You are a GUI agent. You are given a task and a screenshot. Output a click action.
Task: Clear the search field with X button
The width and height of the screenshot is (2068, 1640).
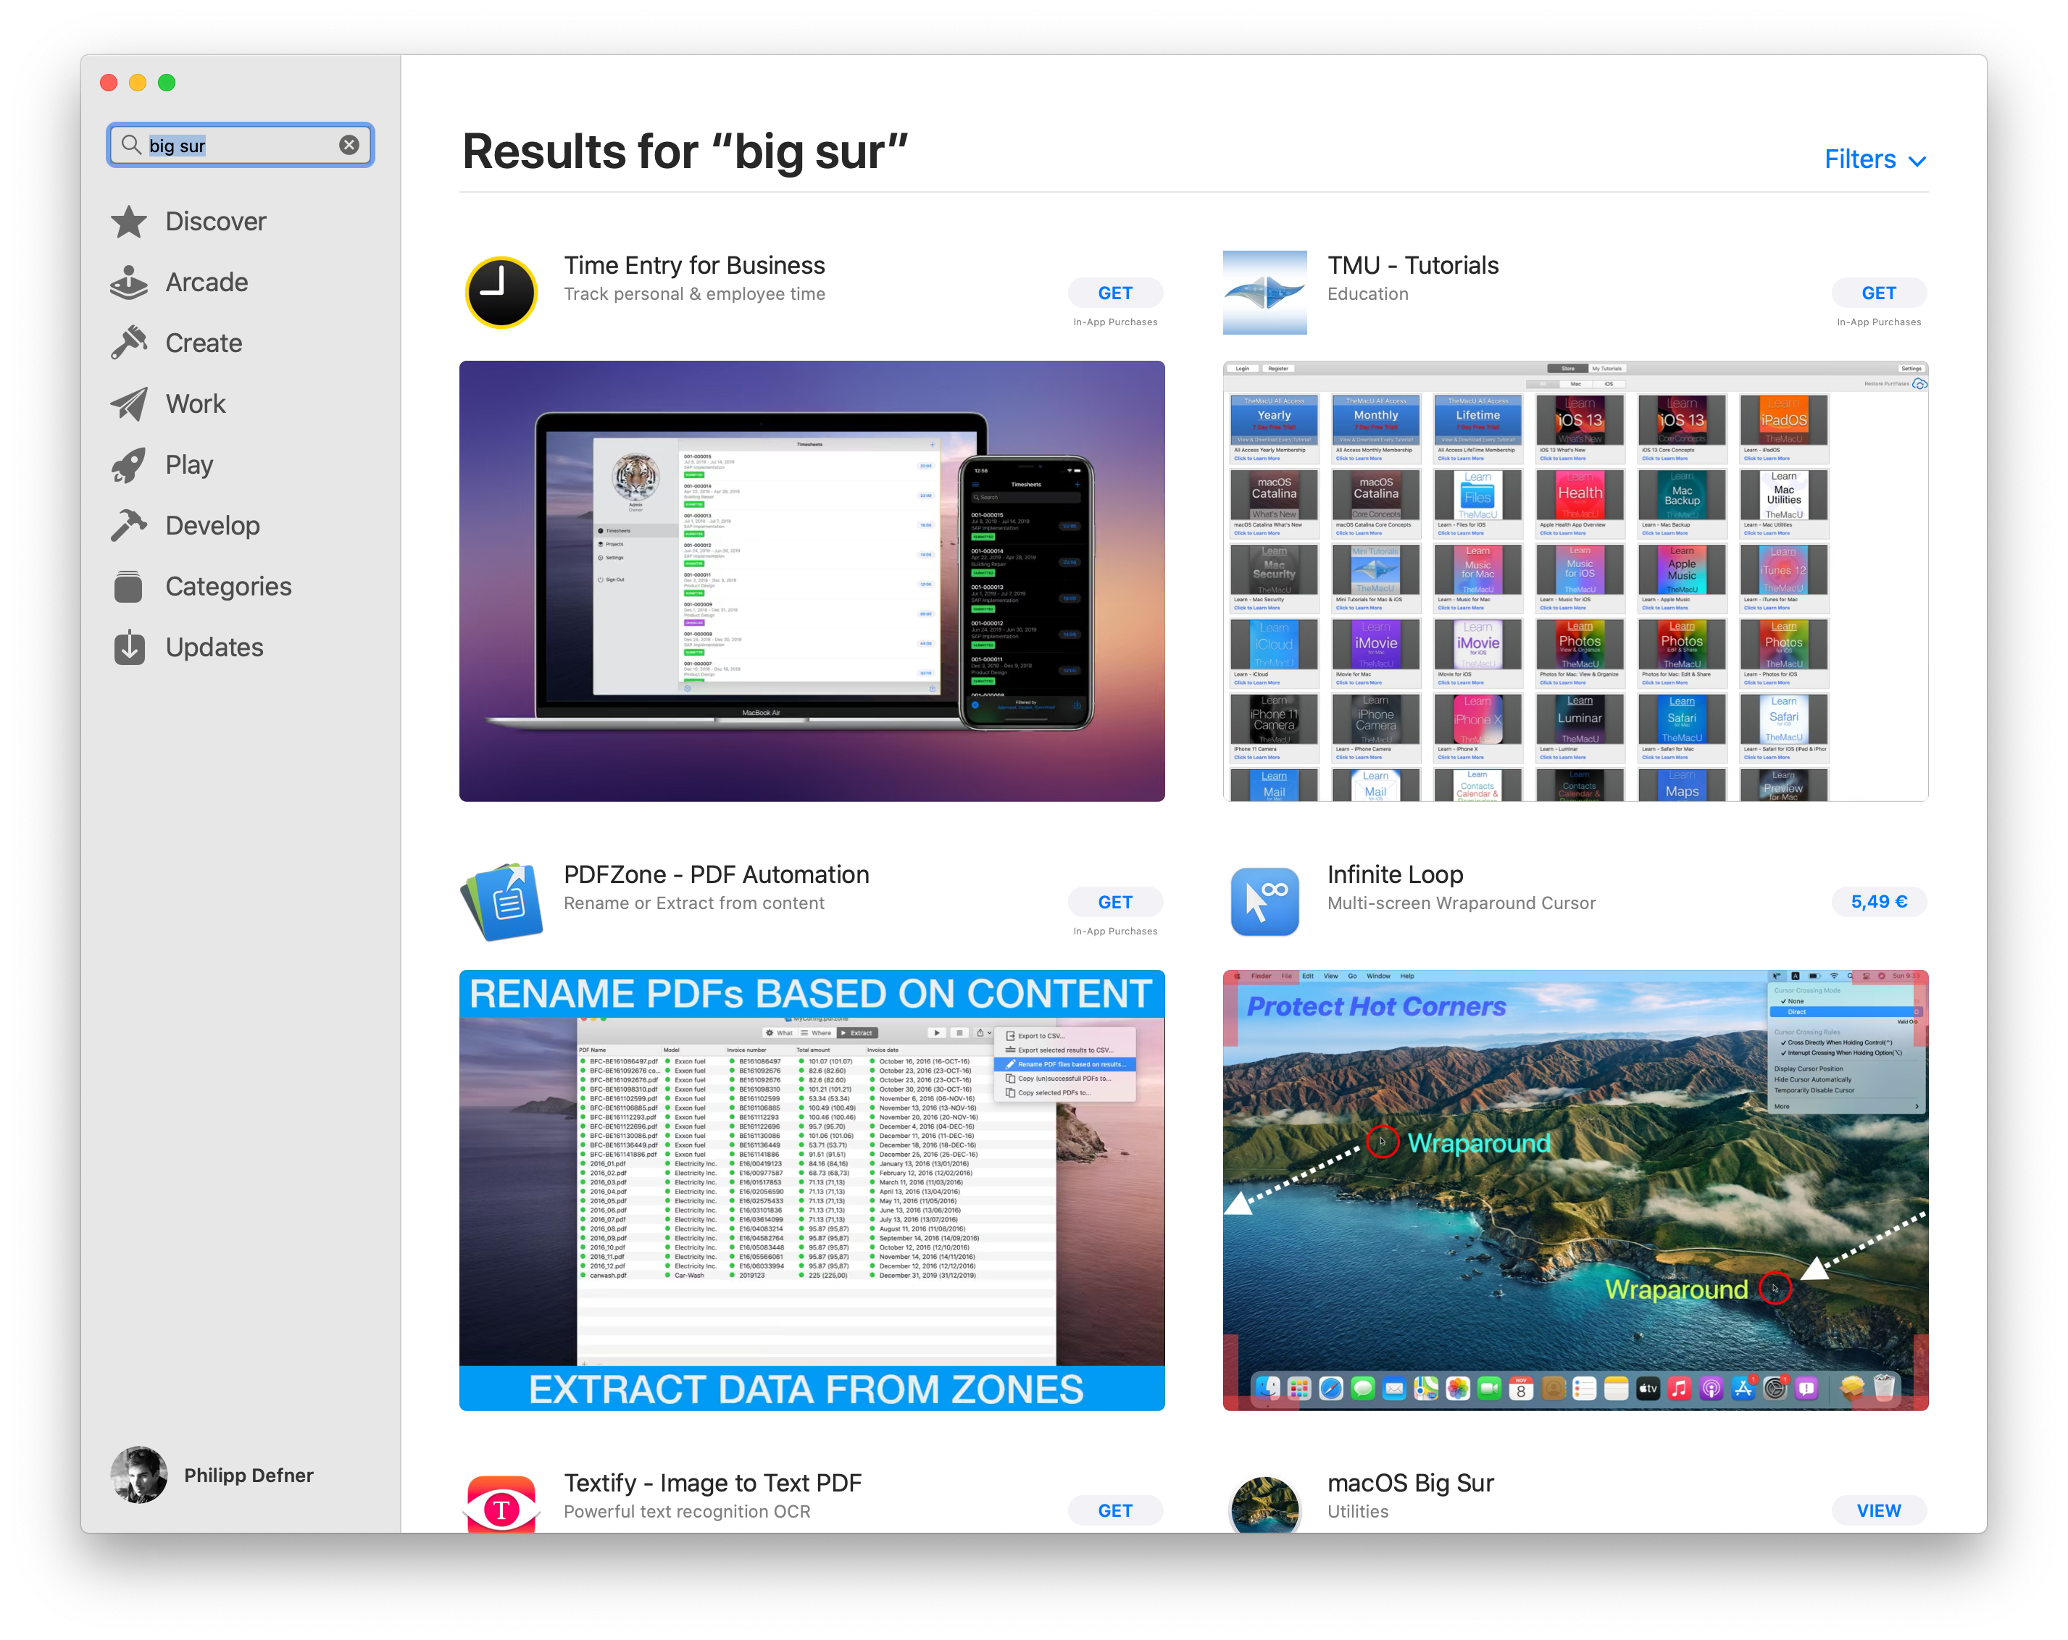(349, 145)
